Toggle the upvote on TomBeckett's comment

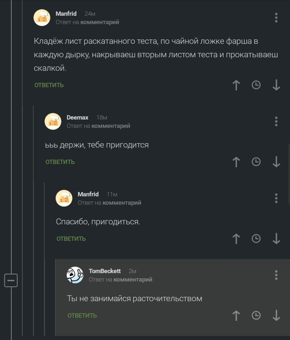click(236, 315)
